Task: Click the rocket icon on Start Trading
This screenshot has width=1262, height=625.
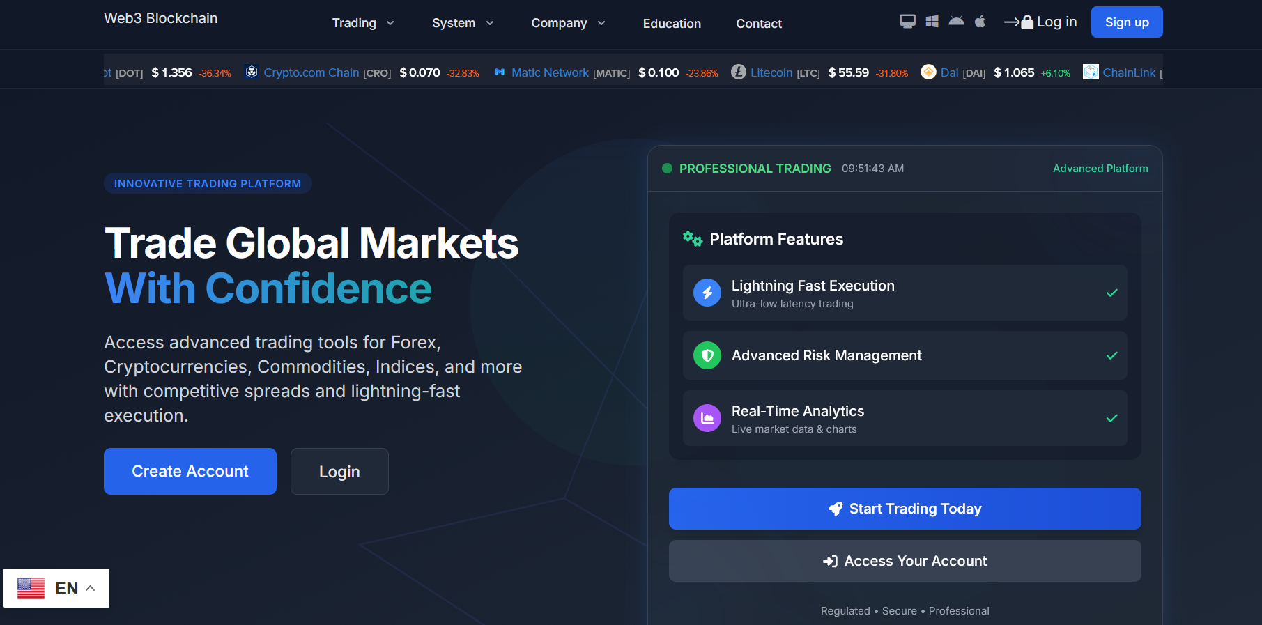Action: point(836,509)
